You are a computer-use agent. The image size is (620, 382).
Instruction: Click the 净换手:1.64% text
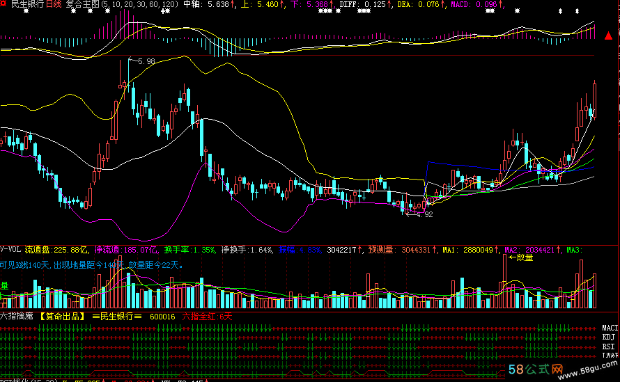point(247,250)
